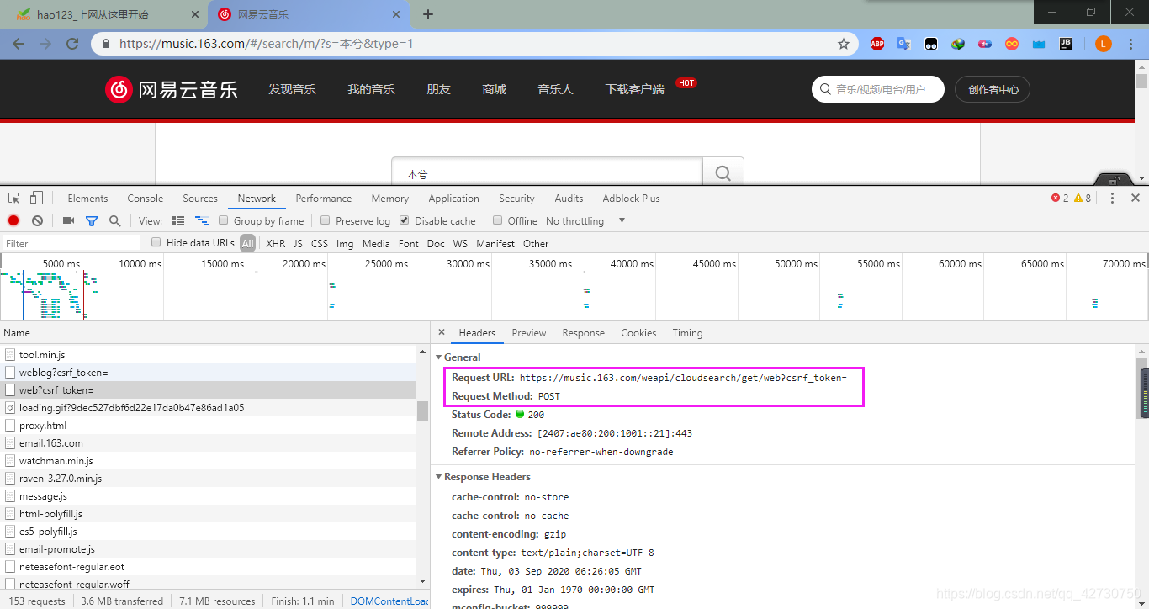Bookmark this page with the star icon
Screen dimensions: 1149x609
coord(844,44)
